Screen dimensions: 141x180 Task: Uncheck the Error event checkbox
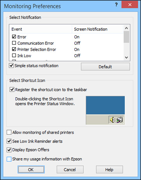(14, 37)
